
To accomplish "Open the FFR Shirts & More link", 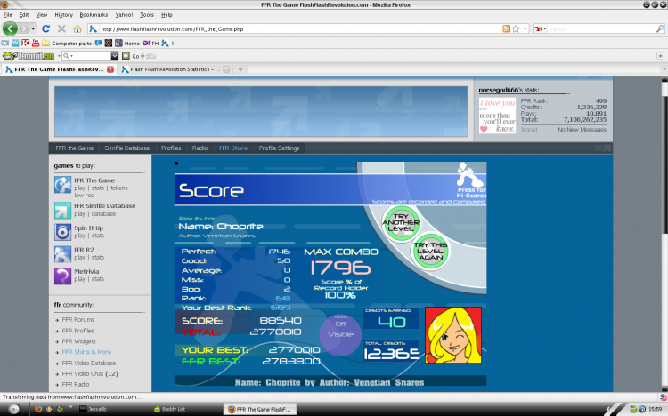I will click(x=86, y=352).
